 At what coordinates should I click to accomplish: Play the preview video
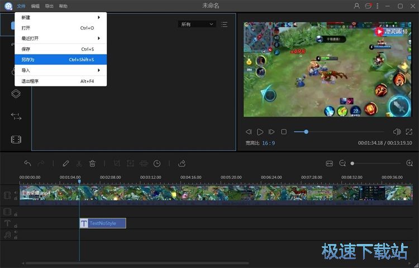[260, 132]
